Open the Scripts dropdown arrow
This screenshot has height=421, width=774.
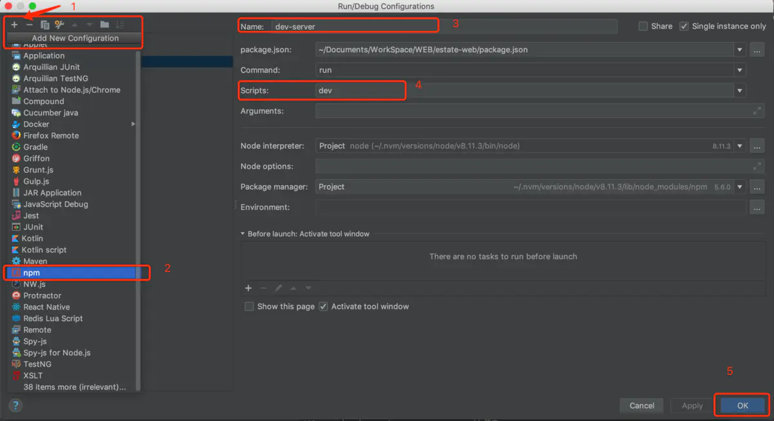739,91
